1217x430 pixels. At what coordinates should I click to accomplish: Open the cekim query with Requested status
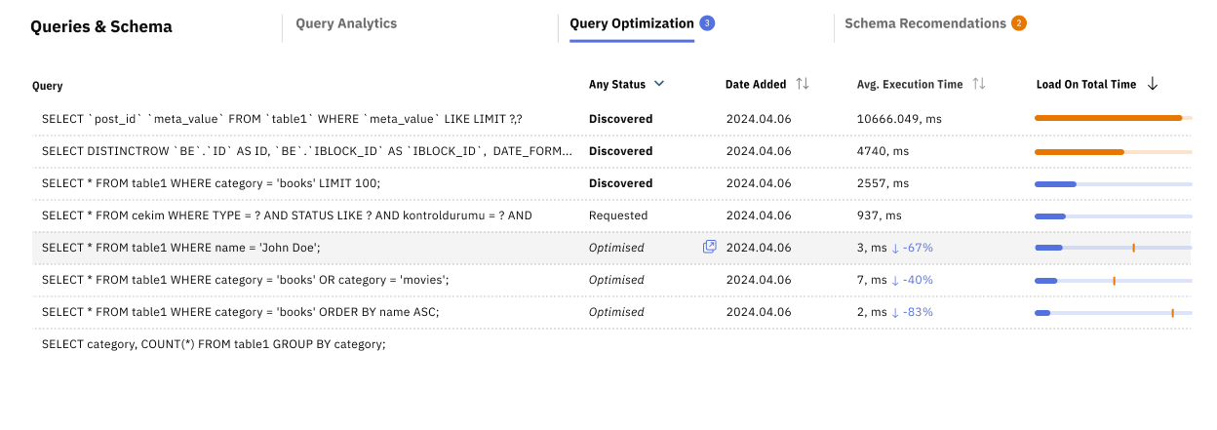[x=287, y=215]
